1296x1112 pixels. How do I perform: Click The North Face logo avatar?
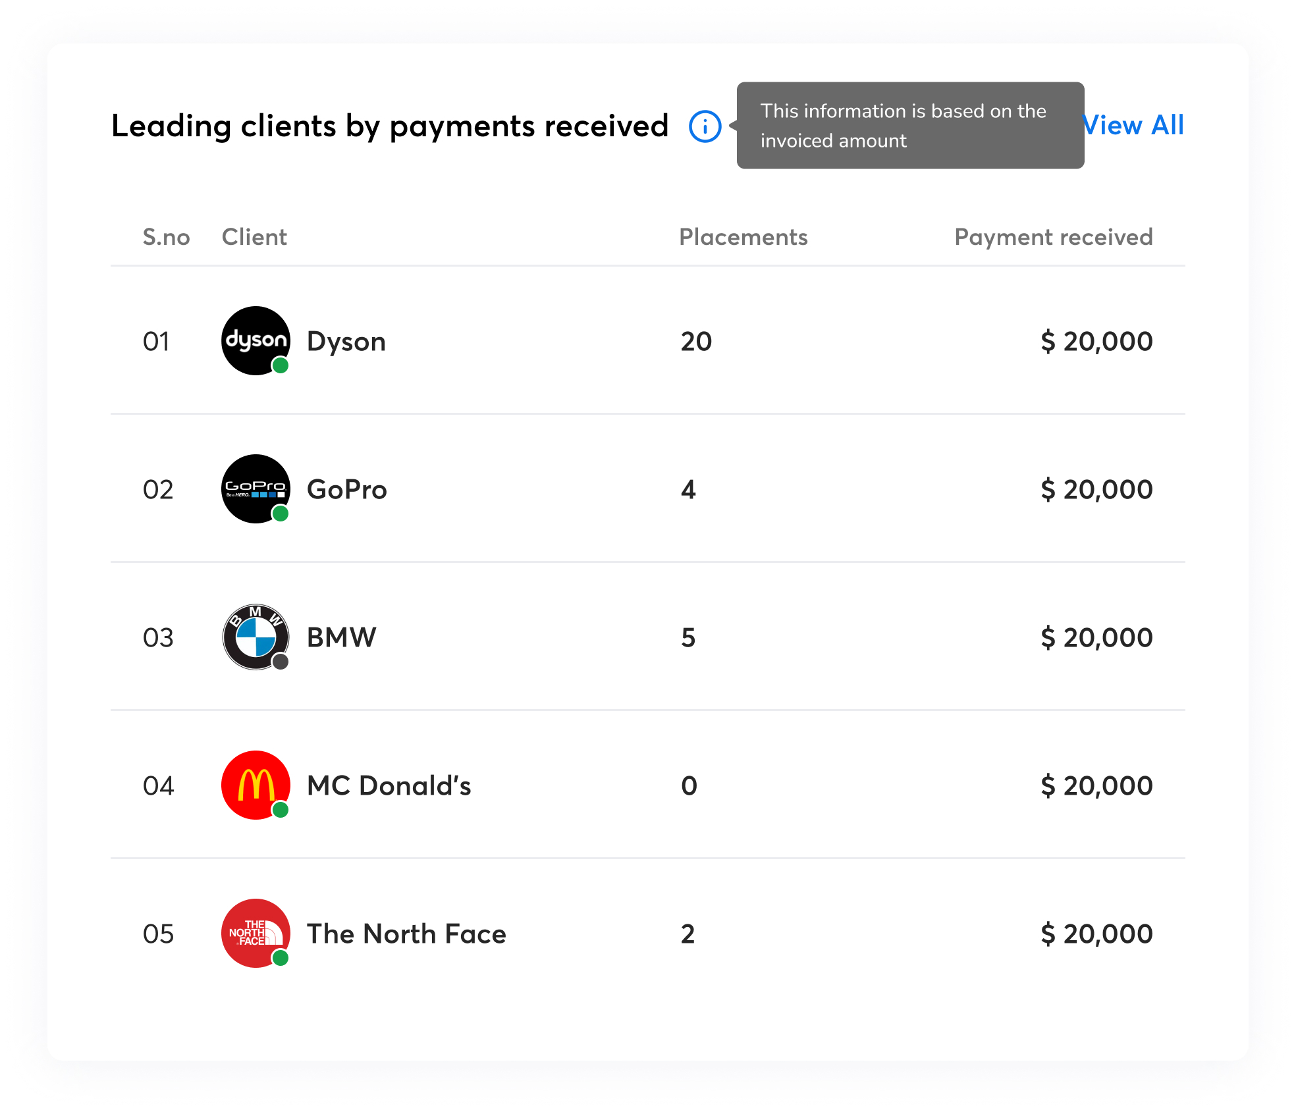pos(255,932)
